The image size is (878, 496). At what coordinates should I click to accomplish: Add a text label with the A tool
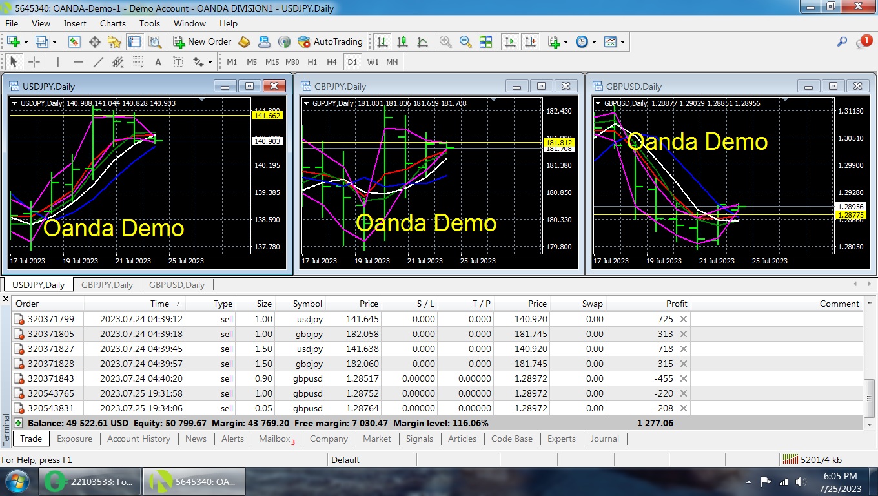pos(158,62)
